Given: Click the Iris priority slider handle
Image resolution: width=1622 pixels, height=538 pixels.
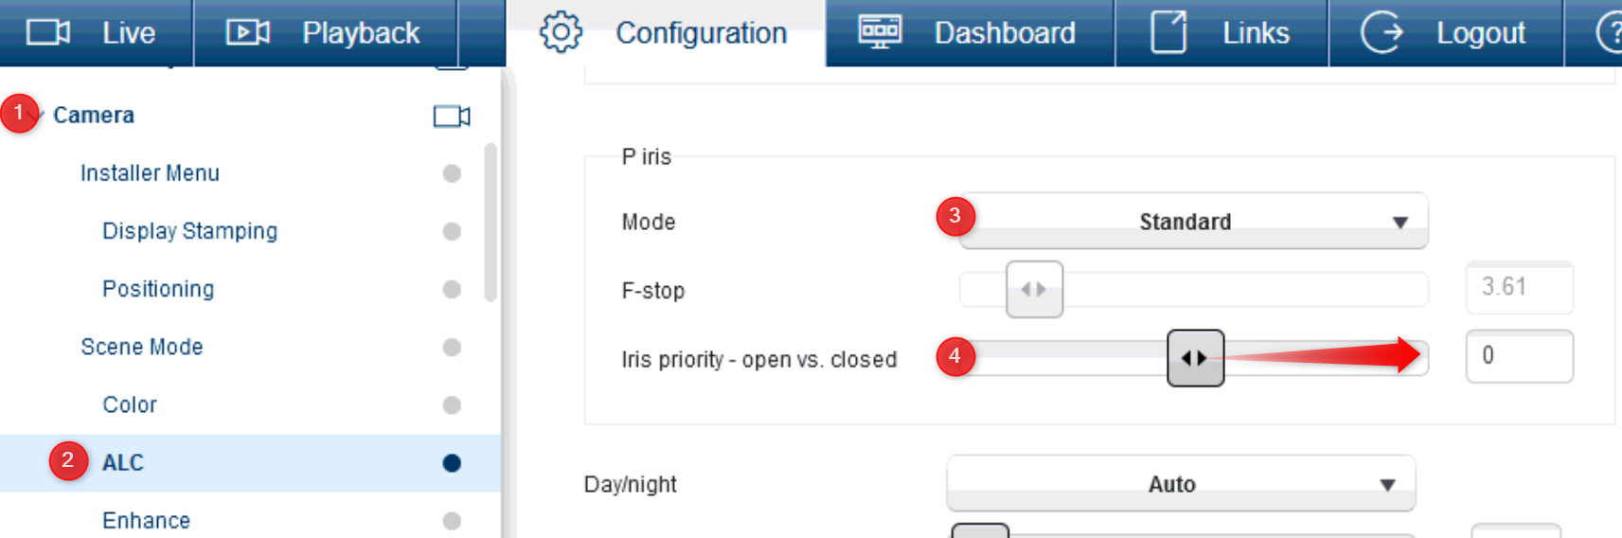Looking at the screenshot, I should (x=1195, y=358).
